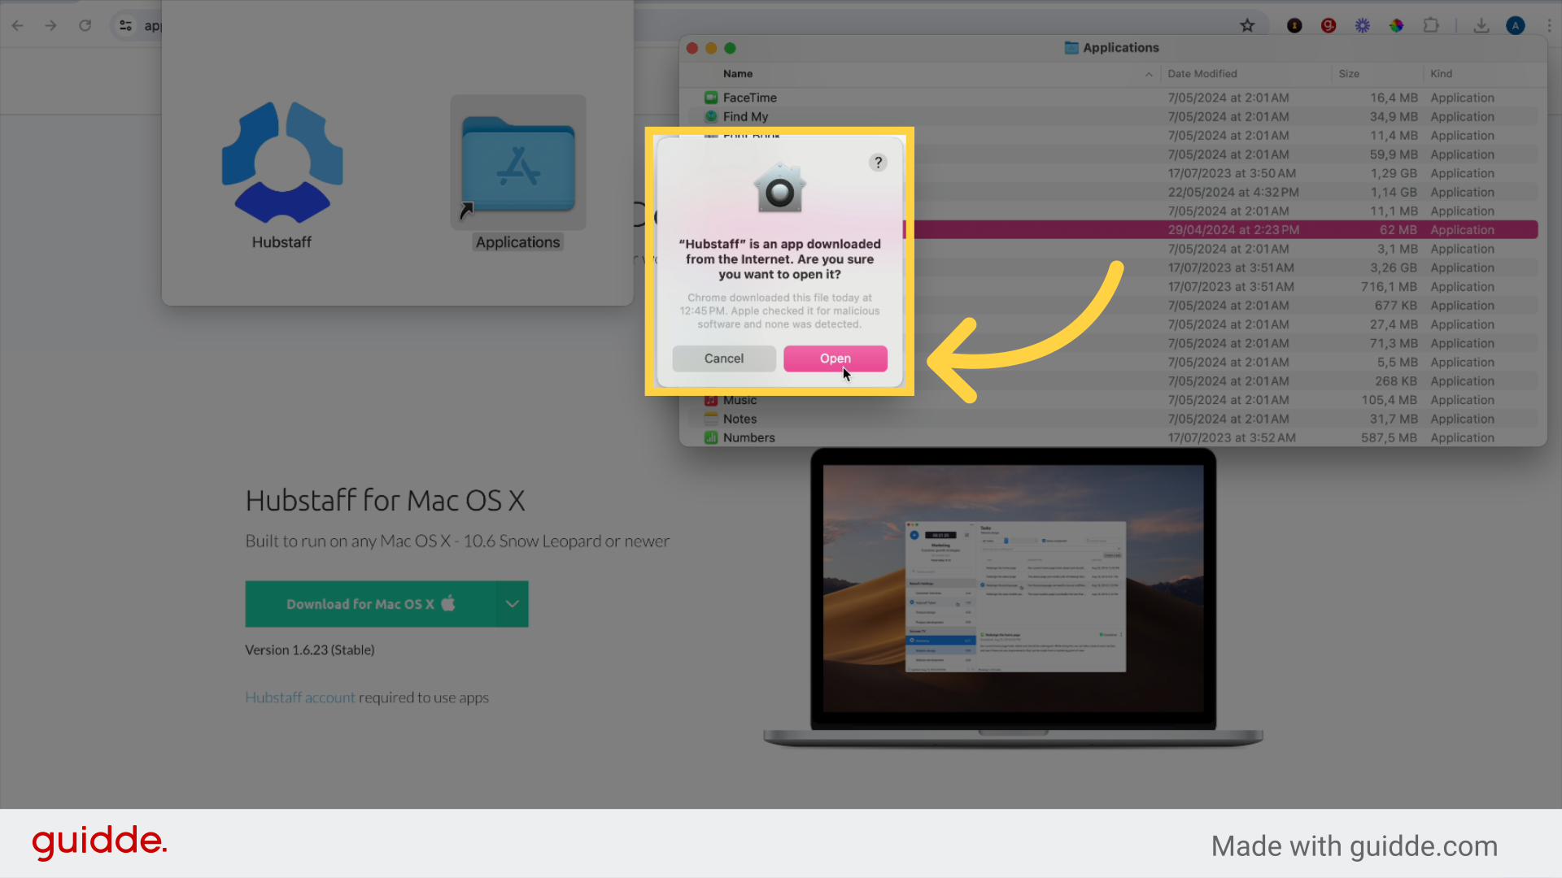Viewport: 1562px width, 878px height.
Task: Open the Grammarly extension icon
Action: pos(1328,25)
